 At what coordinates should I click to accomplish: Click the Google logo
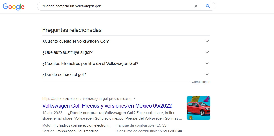[13, 6]
